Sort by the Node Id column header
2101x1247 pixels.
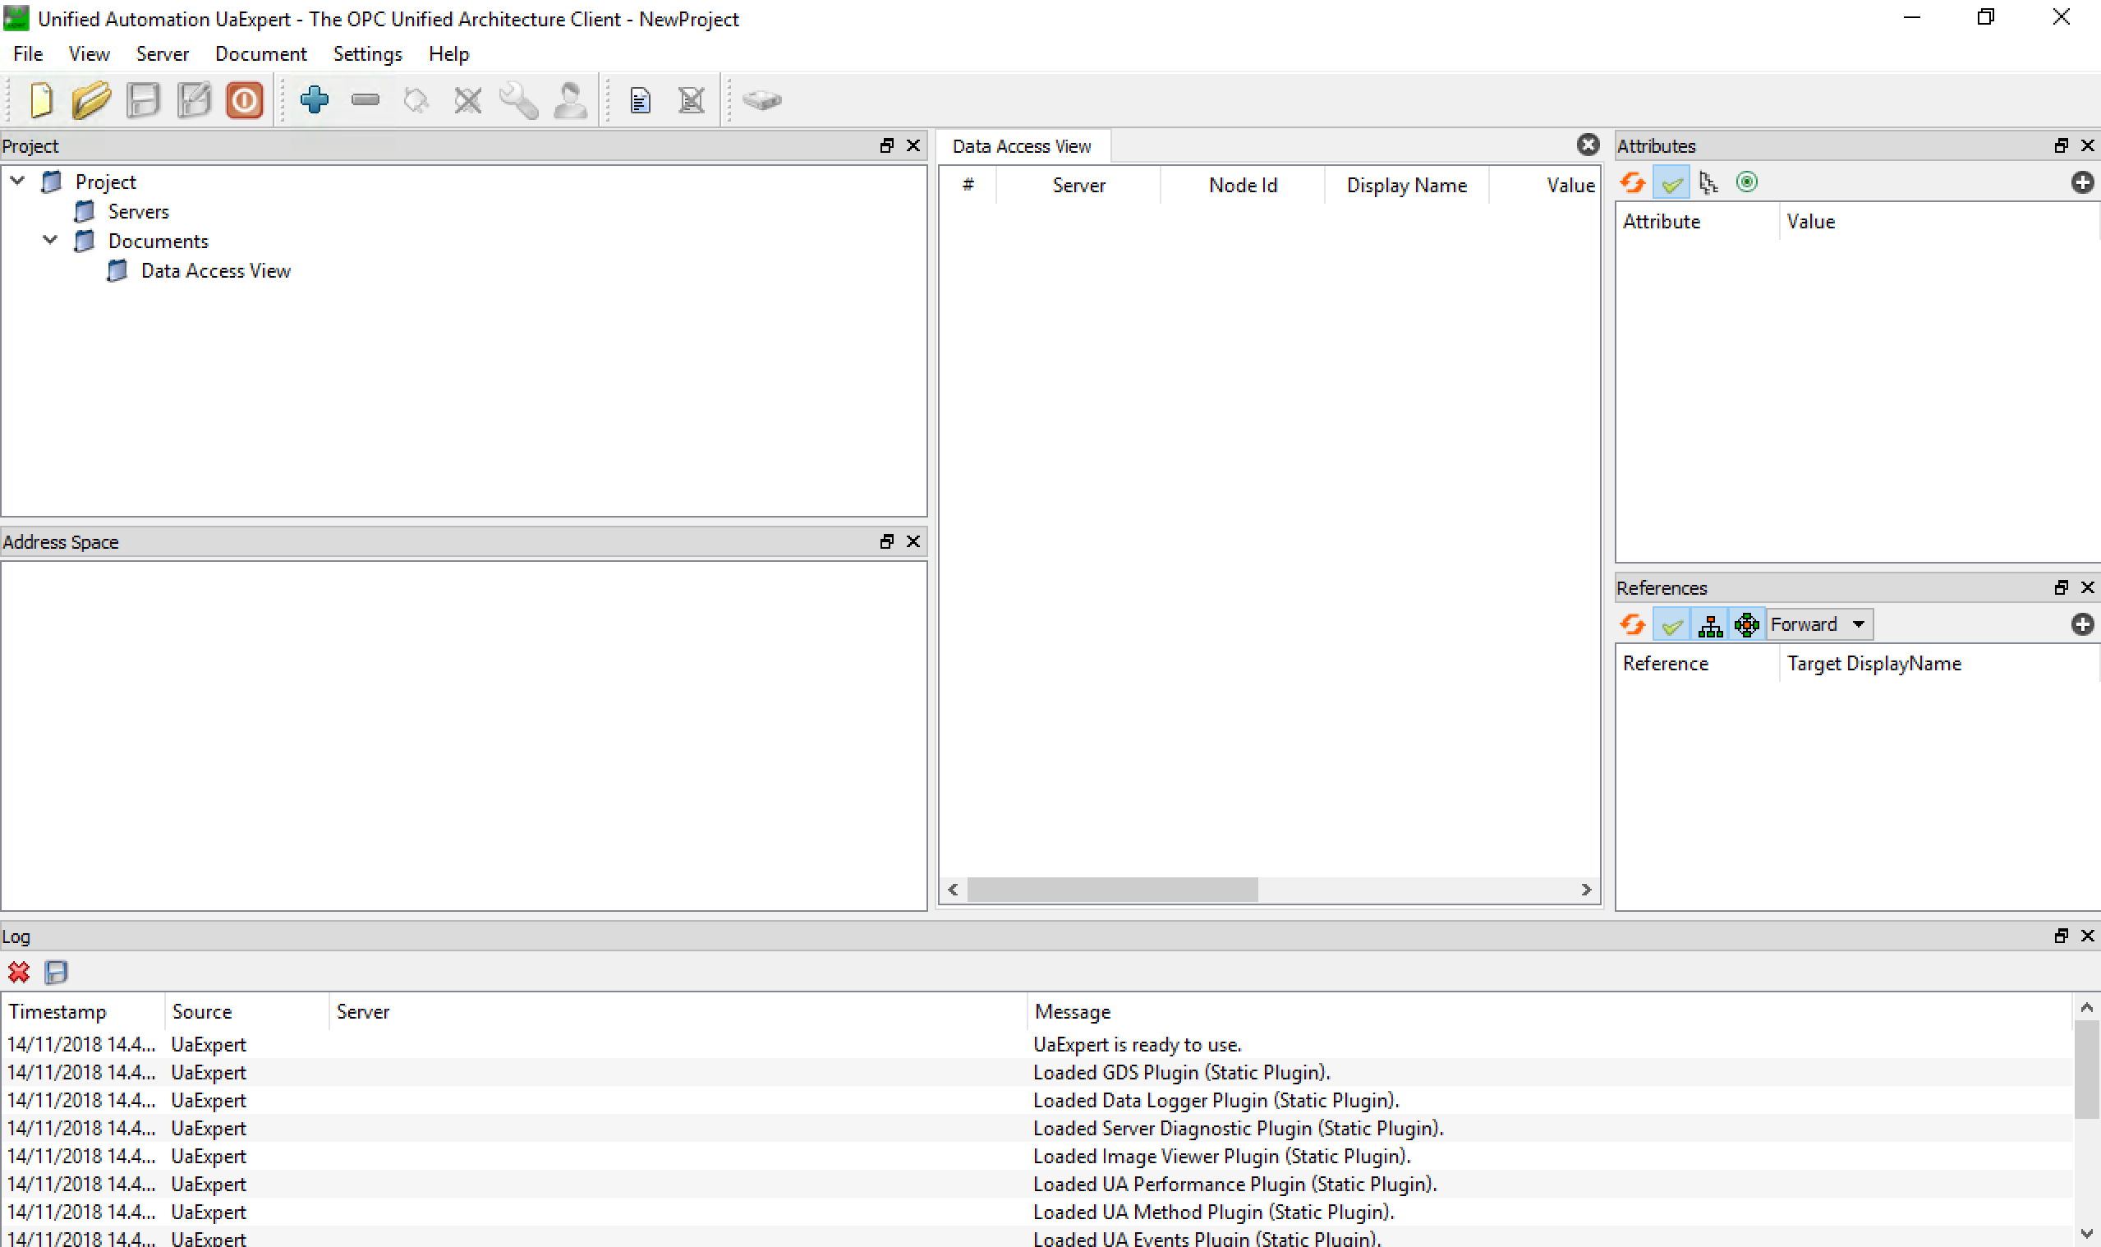coord(1243,185)
